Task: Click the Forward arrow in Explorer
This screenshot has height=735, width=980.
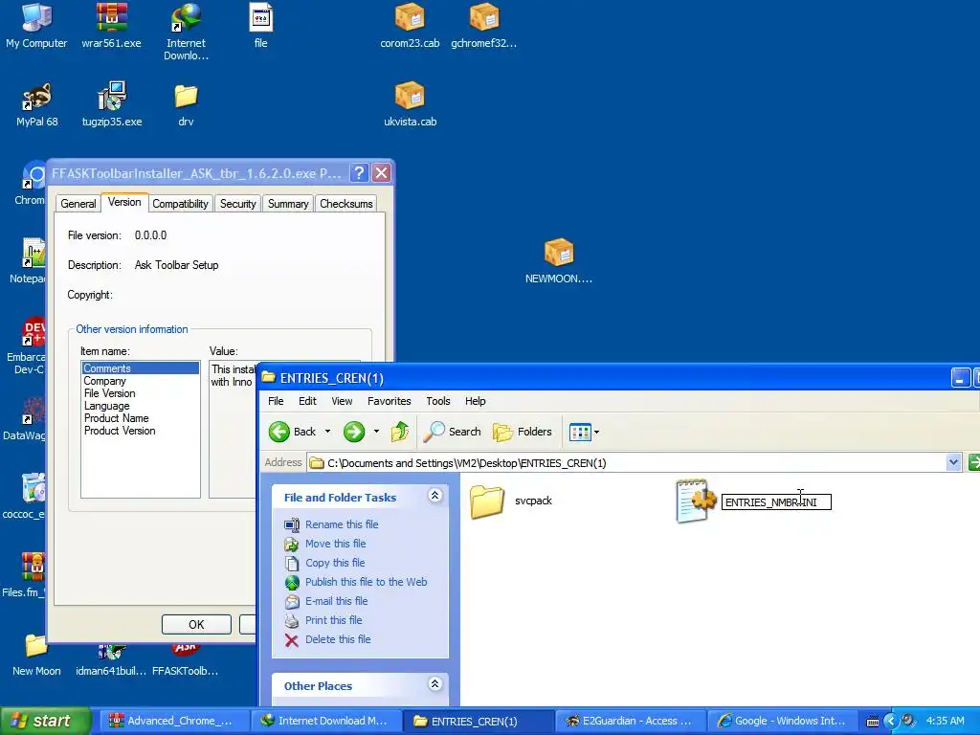Action: pos(354,432)
